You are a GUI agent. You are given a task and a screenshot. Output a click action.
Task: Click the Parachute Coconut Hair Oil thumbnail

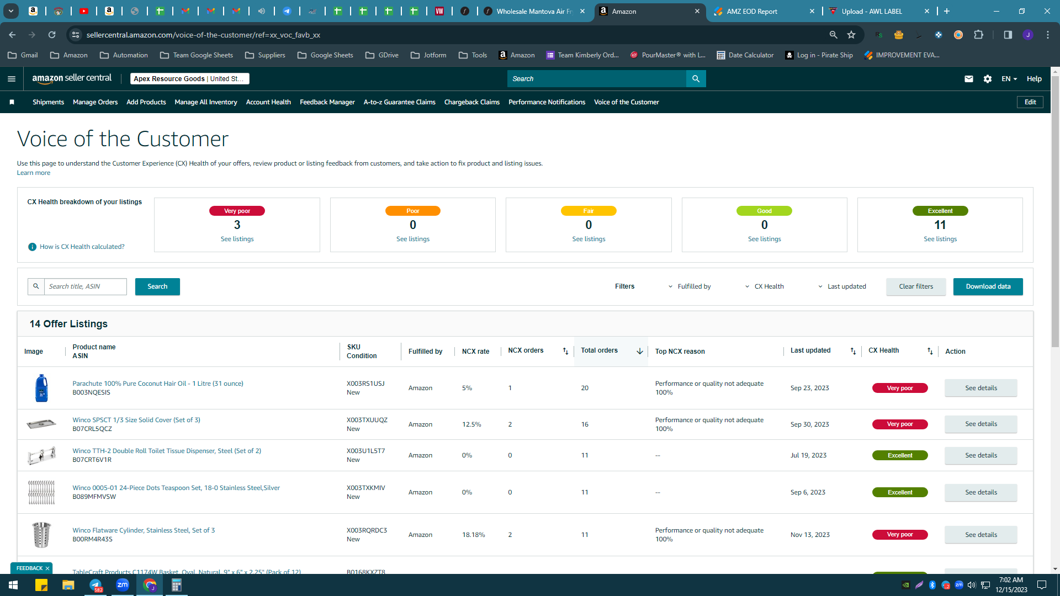tap(41, 388)
